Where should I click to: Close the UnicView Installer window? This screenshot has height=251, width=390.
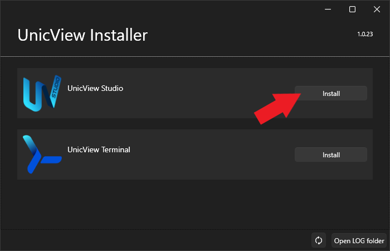[x=377, y=9]
